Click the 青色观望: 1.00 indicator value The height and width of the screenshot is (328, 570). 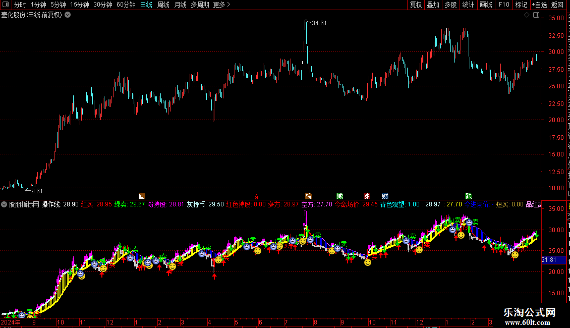[400, 204]
